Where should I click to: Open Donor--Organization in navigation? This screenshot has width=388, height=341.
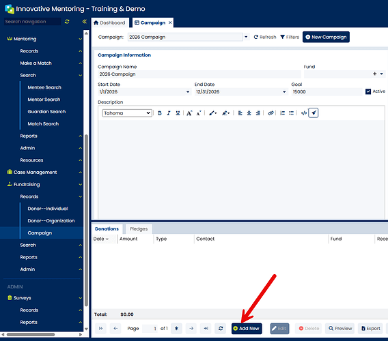pos(51,221)
